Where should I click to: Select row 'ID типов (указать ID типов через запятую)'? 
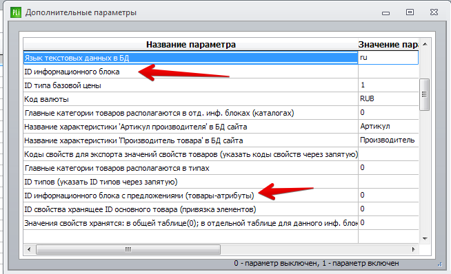[190, 182]
